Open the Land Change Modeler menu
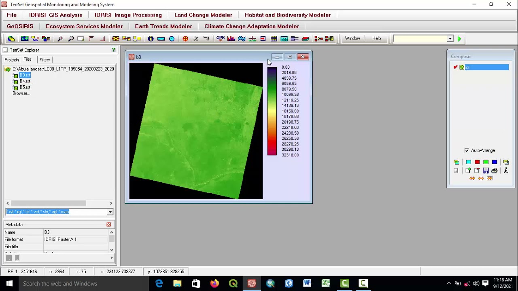518x291 pixels. (203, 15)
